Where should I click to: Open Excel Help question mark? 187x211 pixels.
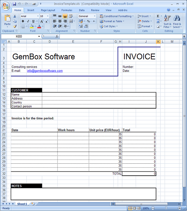(169, 10)
